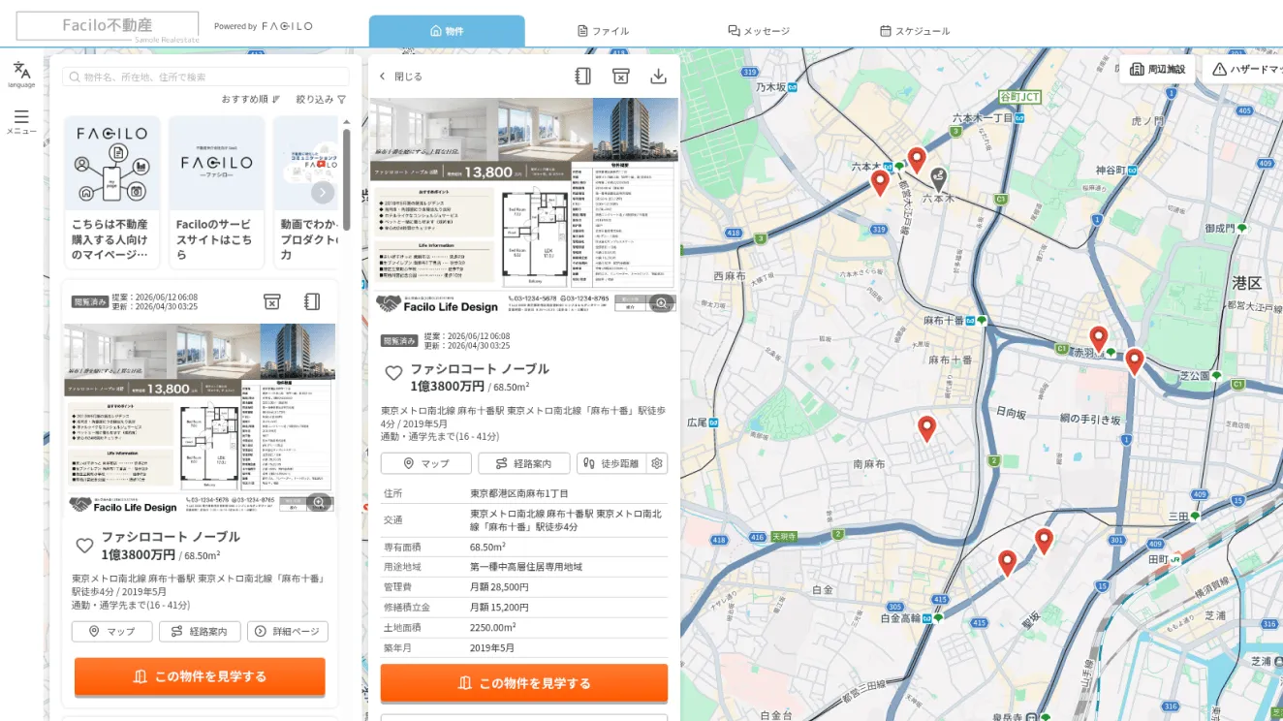Open the 絞り込み filter options
The width and height of the screenshot is (1283, 721).
click(x=321, y=99)
